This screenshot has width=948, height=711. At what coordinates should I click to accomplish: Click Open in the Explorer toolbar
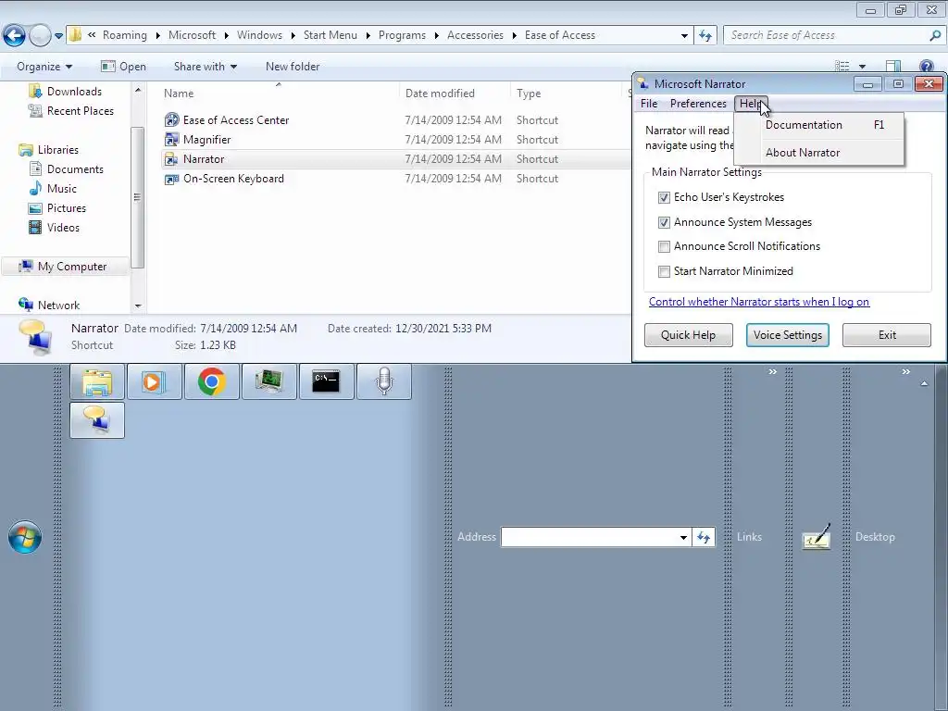coord(123,67)
